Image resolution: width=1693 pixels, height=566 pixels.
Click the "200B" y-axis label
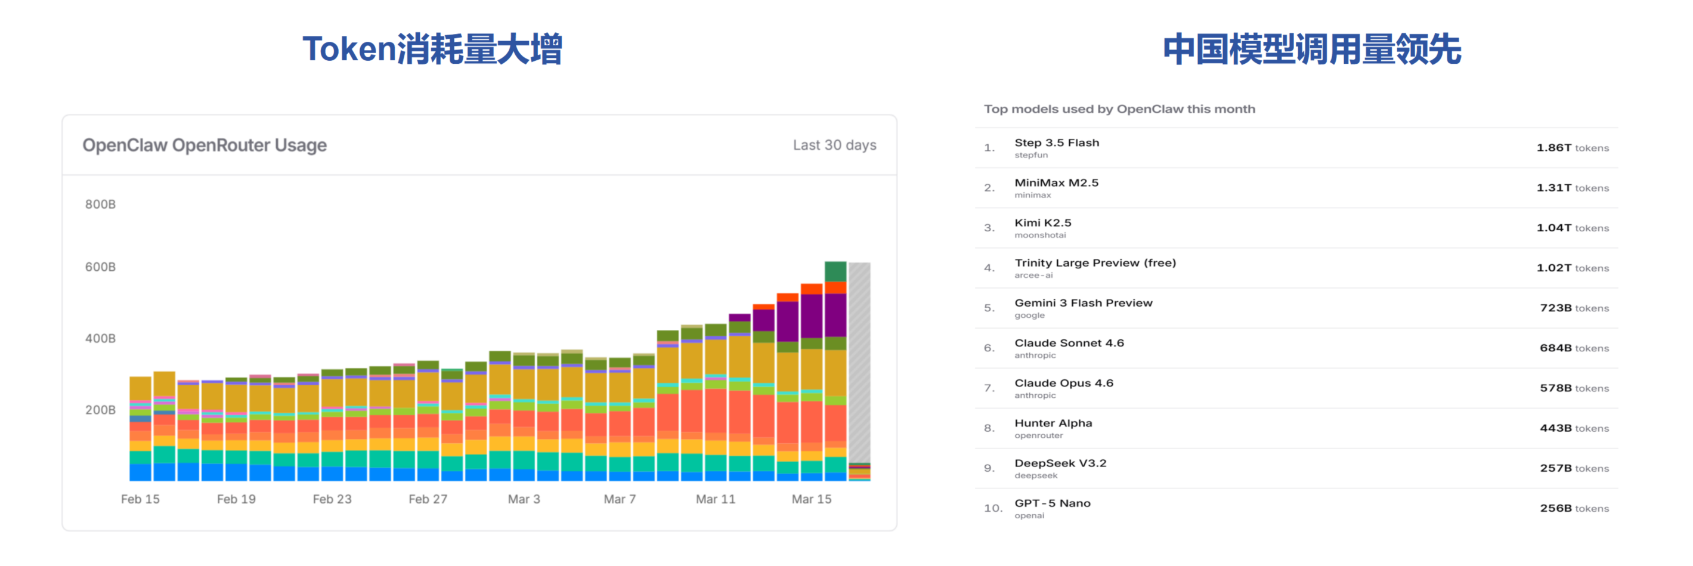point(101,410)
